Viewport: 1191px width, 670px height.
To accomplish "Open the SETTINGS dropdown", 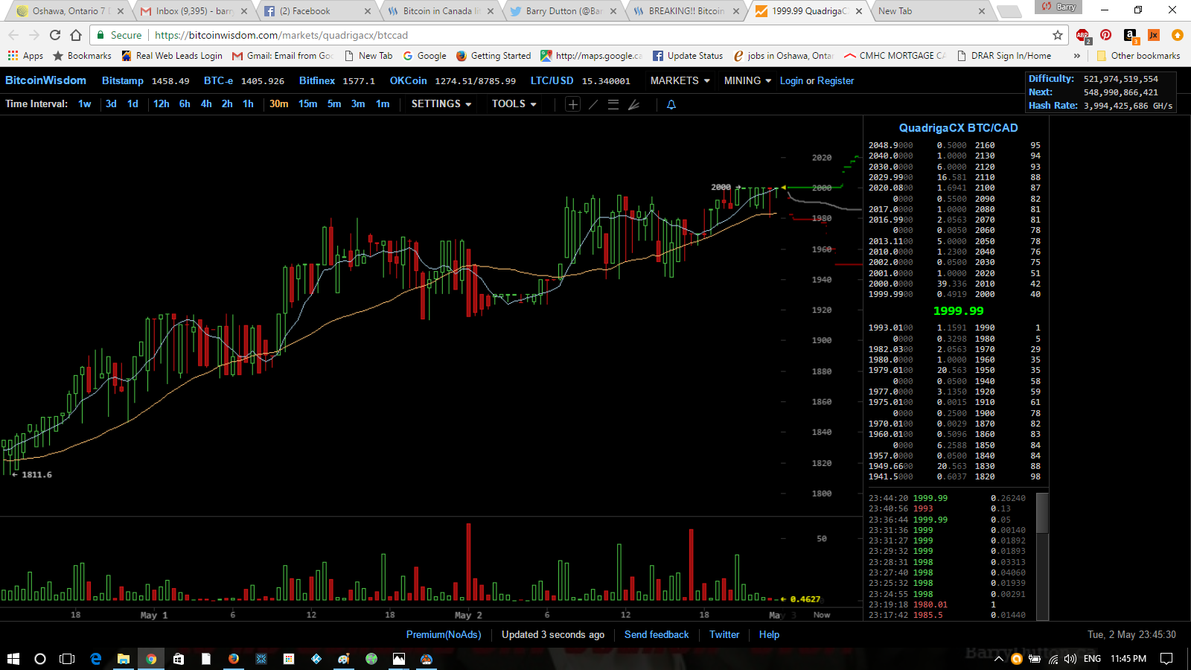I will [x=441, y=104].
